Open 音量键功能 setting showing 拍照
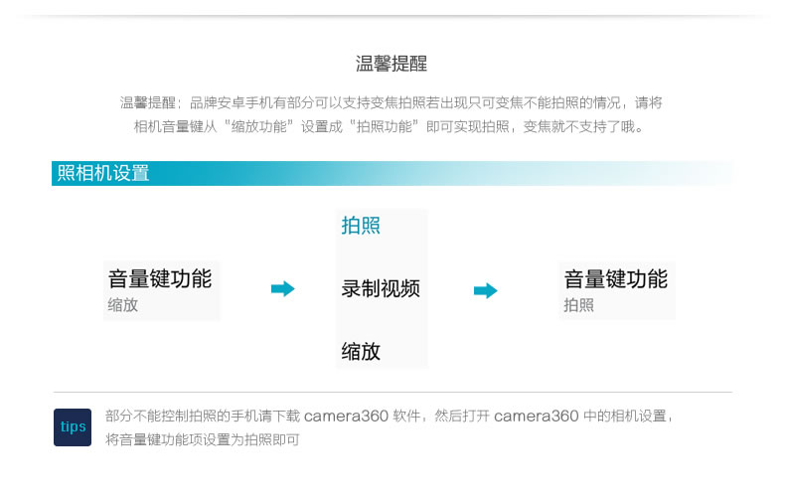 click(617, 290)
